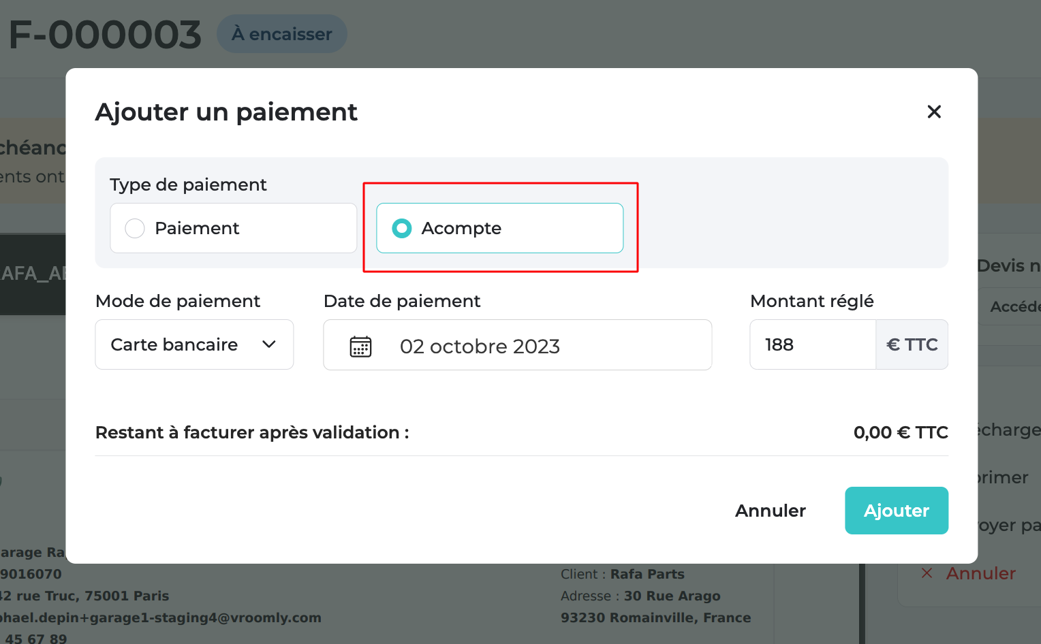Image resolution: width=1041 pixels, height=644 pixels.
Task: Open the Mode de paiement dropdown
Action: point(194,344)
